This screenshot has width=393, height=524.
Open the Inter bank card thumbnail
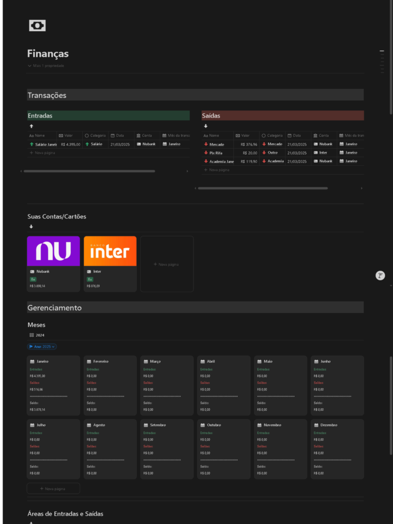110,251
